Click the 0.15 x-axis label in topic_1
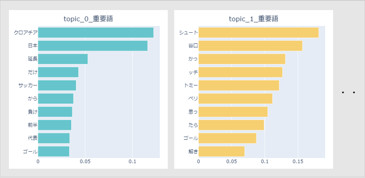Screen dimensions: 365x178 coord(298,161)
